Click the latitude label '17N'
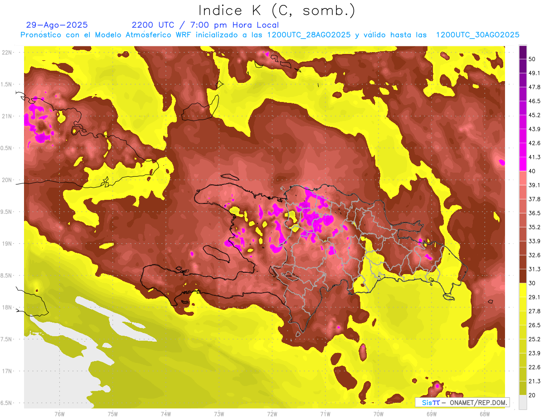 (x=8, y=371)
